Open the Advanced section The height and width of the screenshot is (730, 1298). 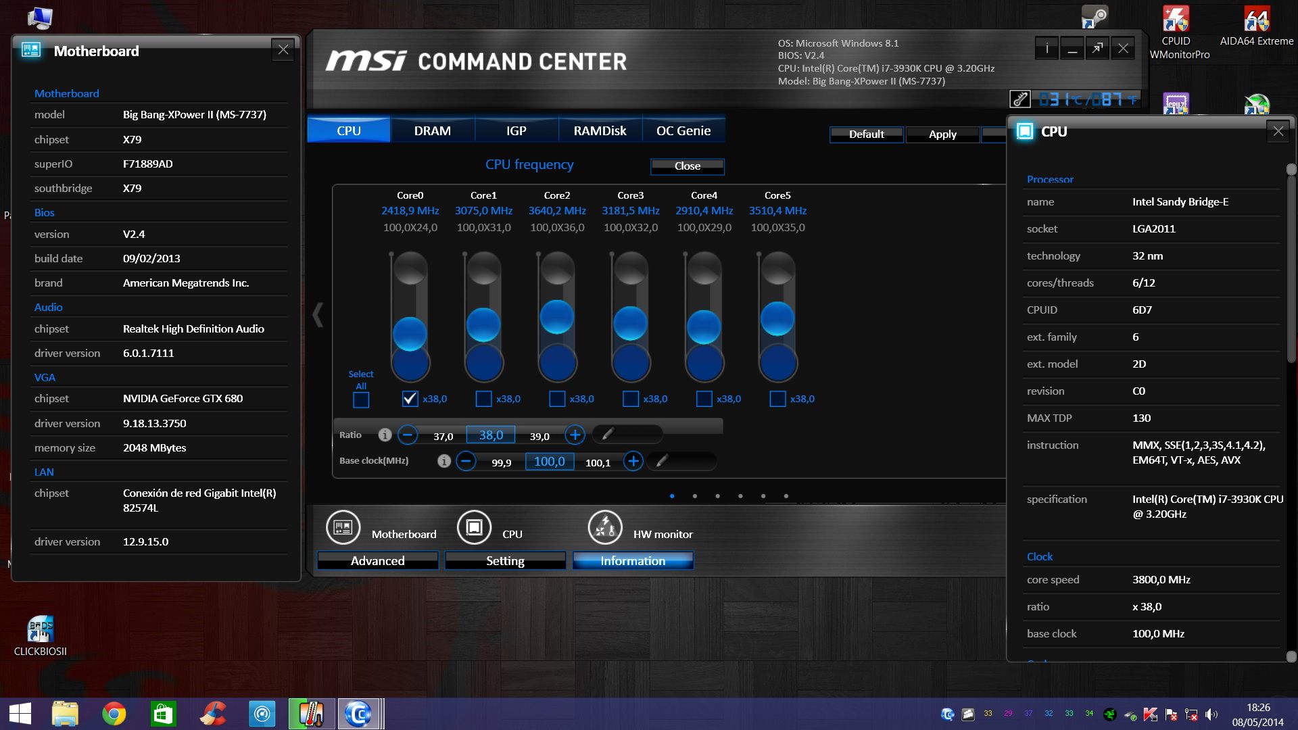(378, 560)
